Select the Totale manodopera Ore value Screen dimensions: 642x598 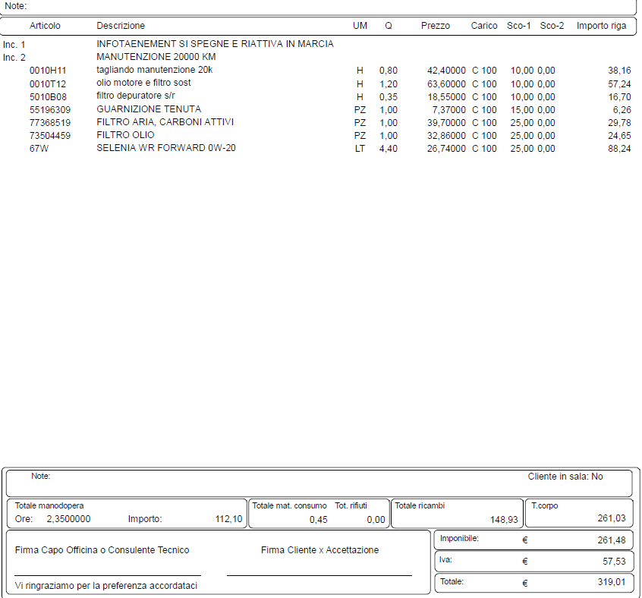coord(68,519)
